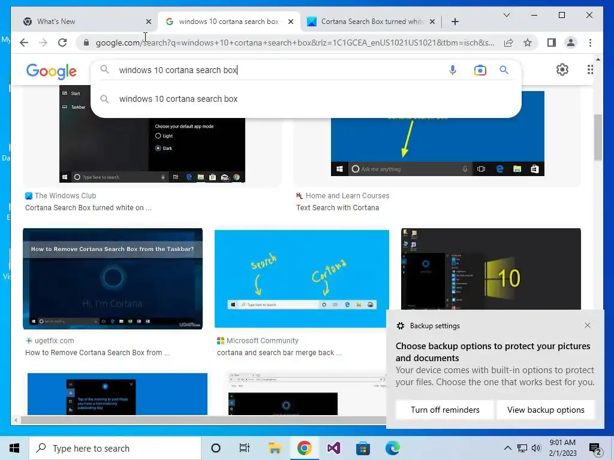The image size is (614, 460).
Task: Open the Search and Cortana arrows thumbnail
Action: click(x=302, y=279)
